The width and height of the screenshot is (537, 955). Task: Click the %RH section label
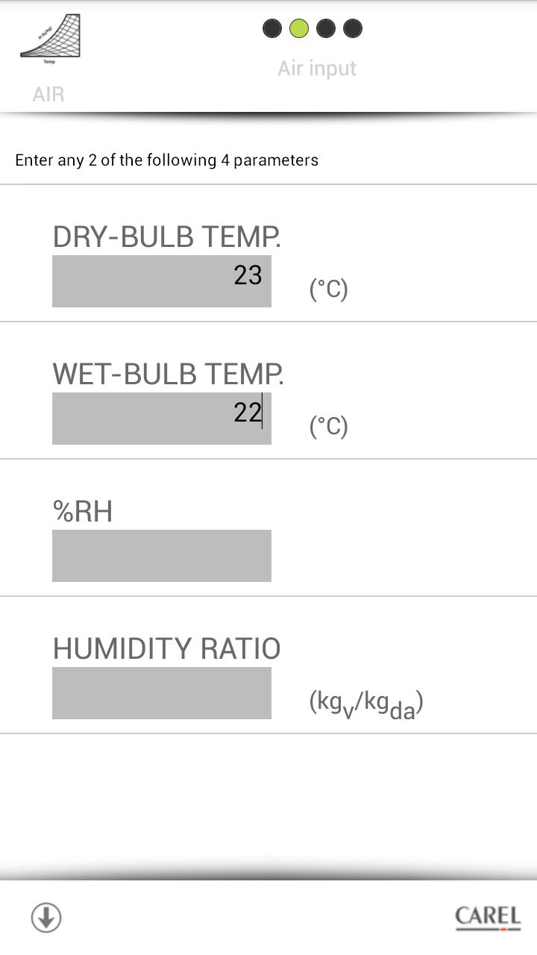point(81,511)
